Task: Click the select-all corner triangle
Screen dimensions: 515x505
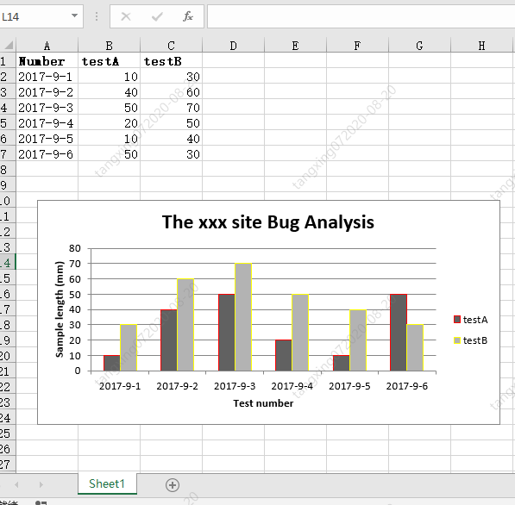Action: [x=9, y=45]
